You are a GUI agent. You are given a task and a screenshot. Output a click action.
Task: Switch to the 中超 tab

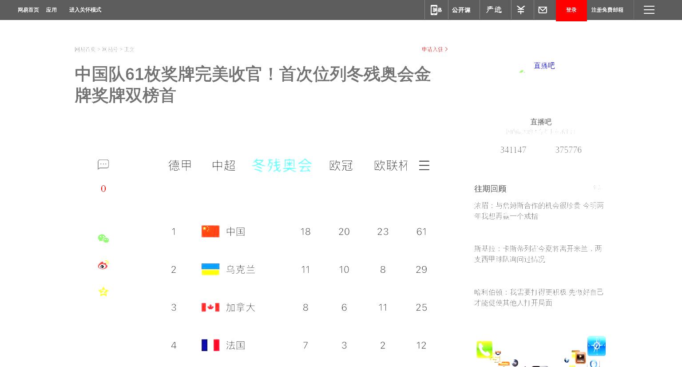[x=224, y=166]
